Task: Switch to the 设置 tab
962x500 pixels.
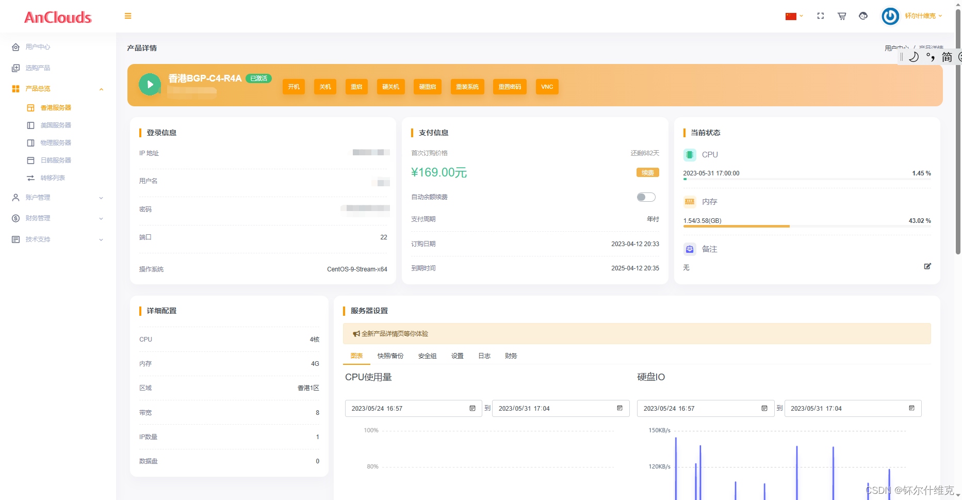Action: point(458,356)
